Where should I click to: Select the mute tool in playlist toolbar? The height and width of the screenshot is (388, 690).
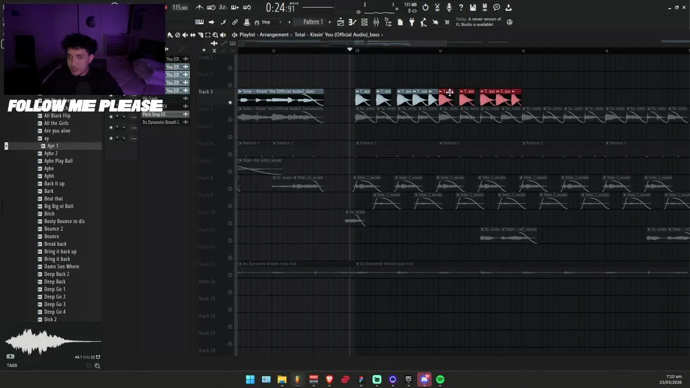pyautogui.click(x=185, y=34)
